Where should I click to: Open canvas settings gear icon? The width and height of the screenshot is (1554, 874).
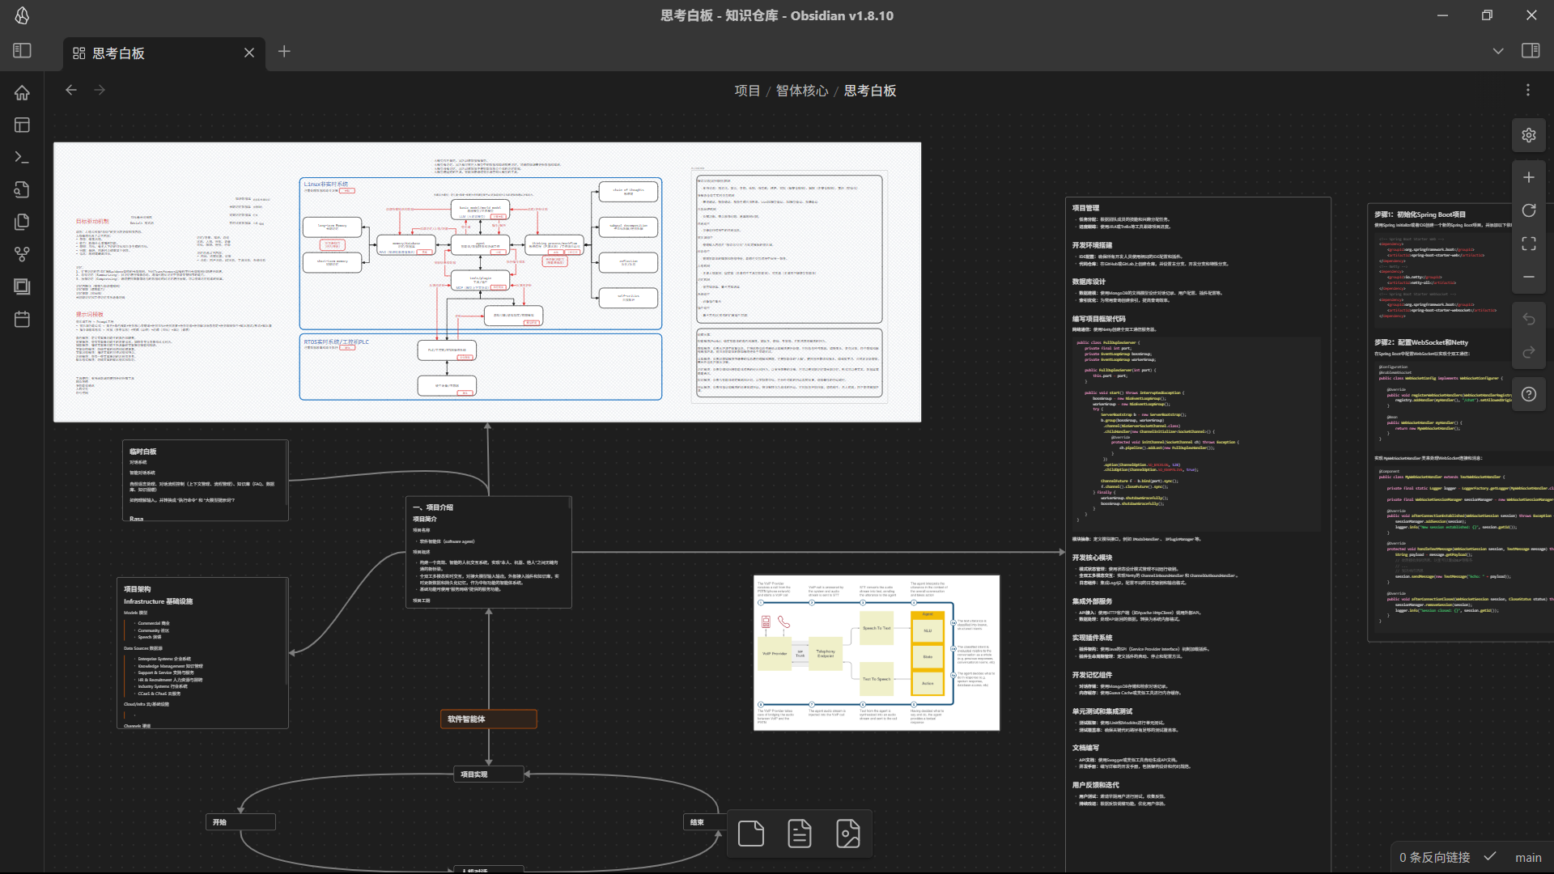click(x=1528, y=135)
